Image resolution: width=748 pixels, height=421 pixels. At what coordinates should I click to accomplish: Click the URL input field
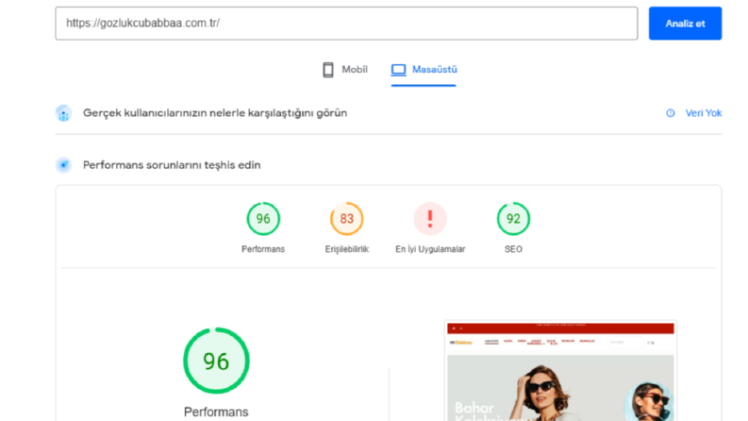346,24
